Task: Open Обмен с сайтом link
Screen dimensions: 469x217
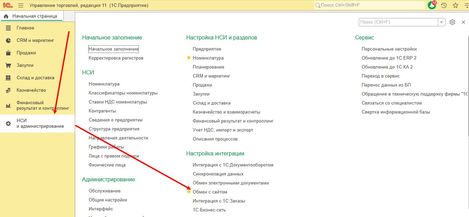Action: point(210,192)
